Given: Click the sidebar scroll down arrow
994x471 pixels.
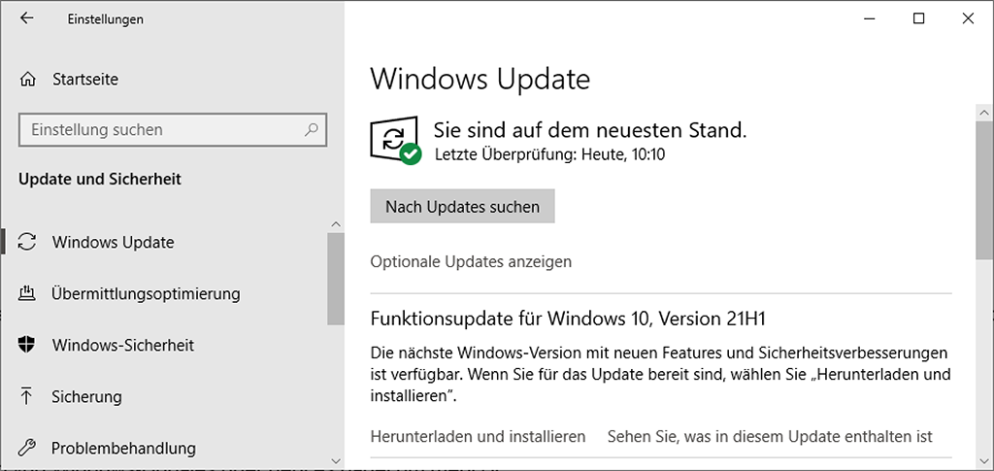Looking at the screenshot, I should click(336, 460).
